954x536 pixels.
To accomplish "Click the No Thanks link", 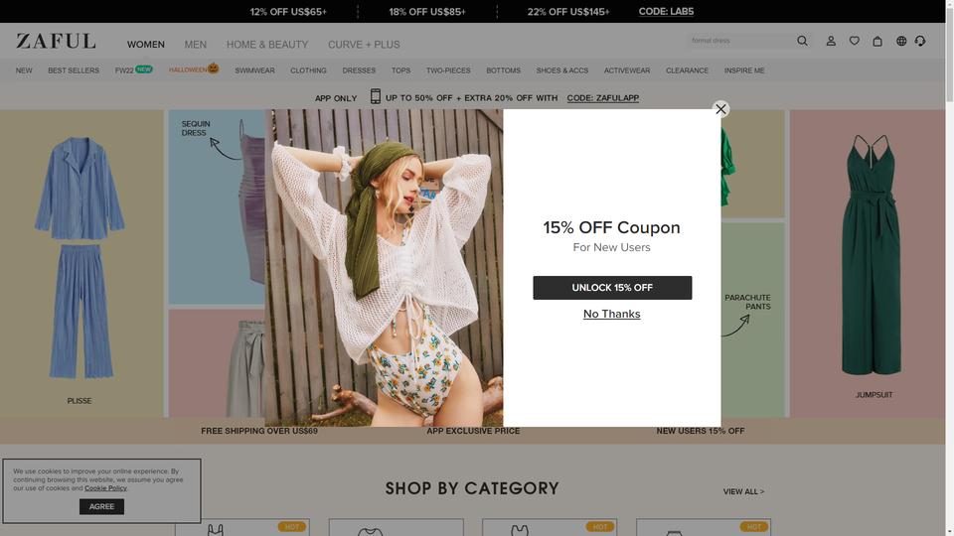I will 611,314.
